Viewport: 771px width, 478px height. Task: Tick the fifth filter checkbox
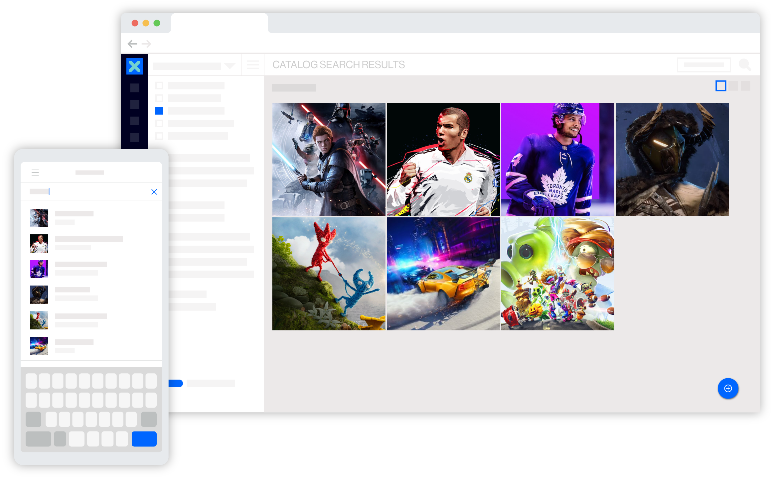pyautogui.click(x=159, y=136)
